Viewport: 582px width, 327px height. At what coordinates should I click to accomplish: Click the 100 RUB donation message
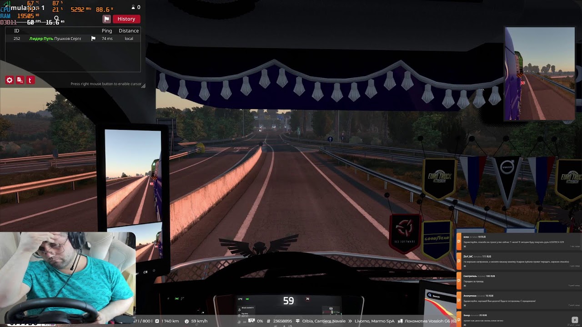pyautogui.click(x=518, y=281)
